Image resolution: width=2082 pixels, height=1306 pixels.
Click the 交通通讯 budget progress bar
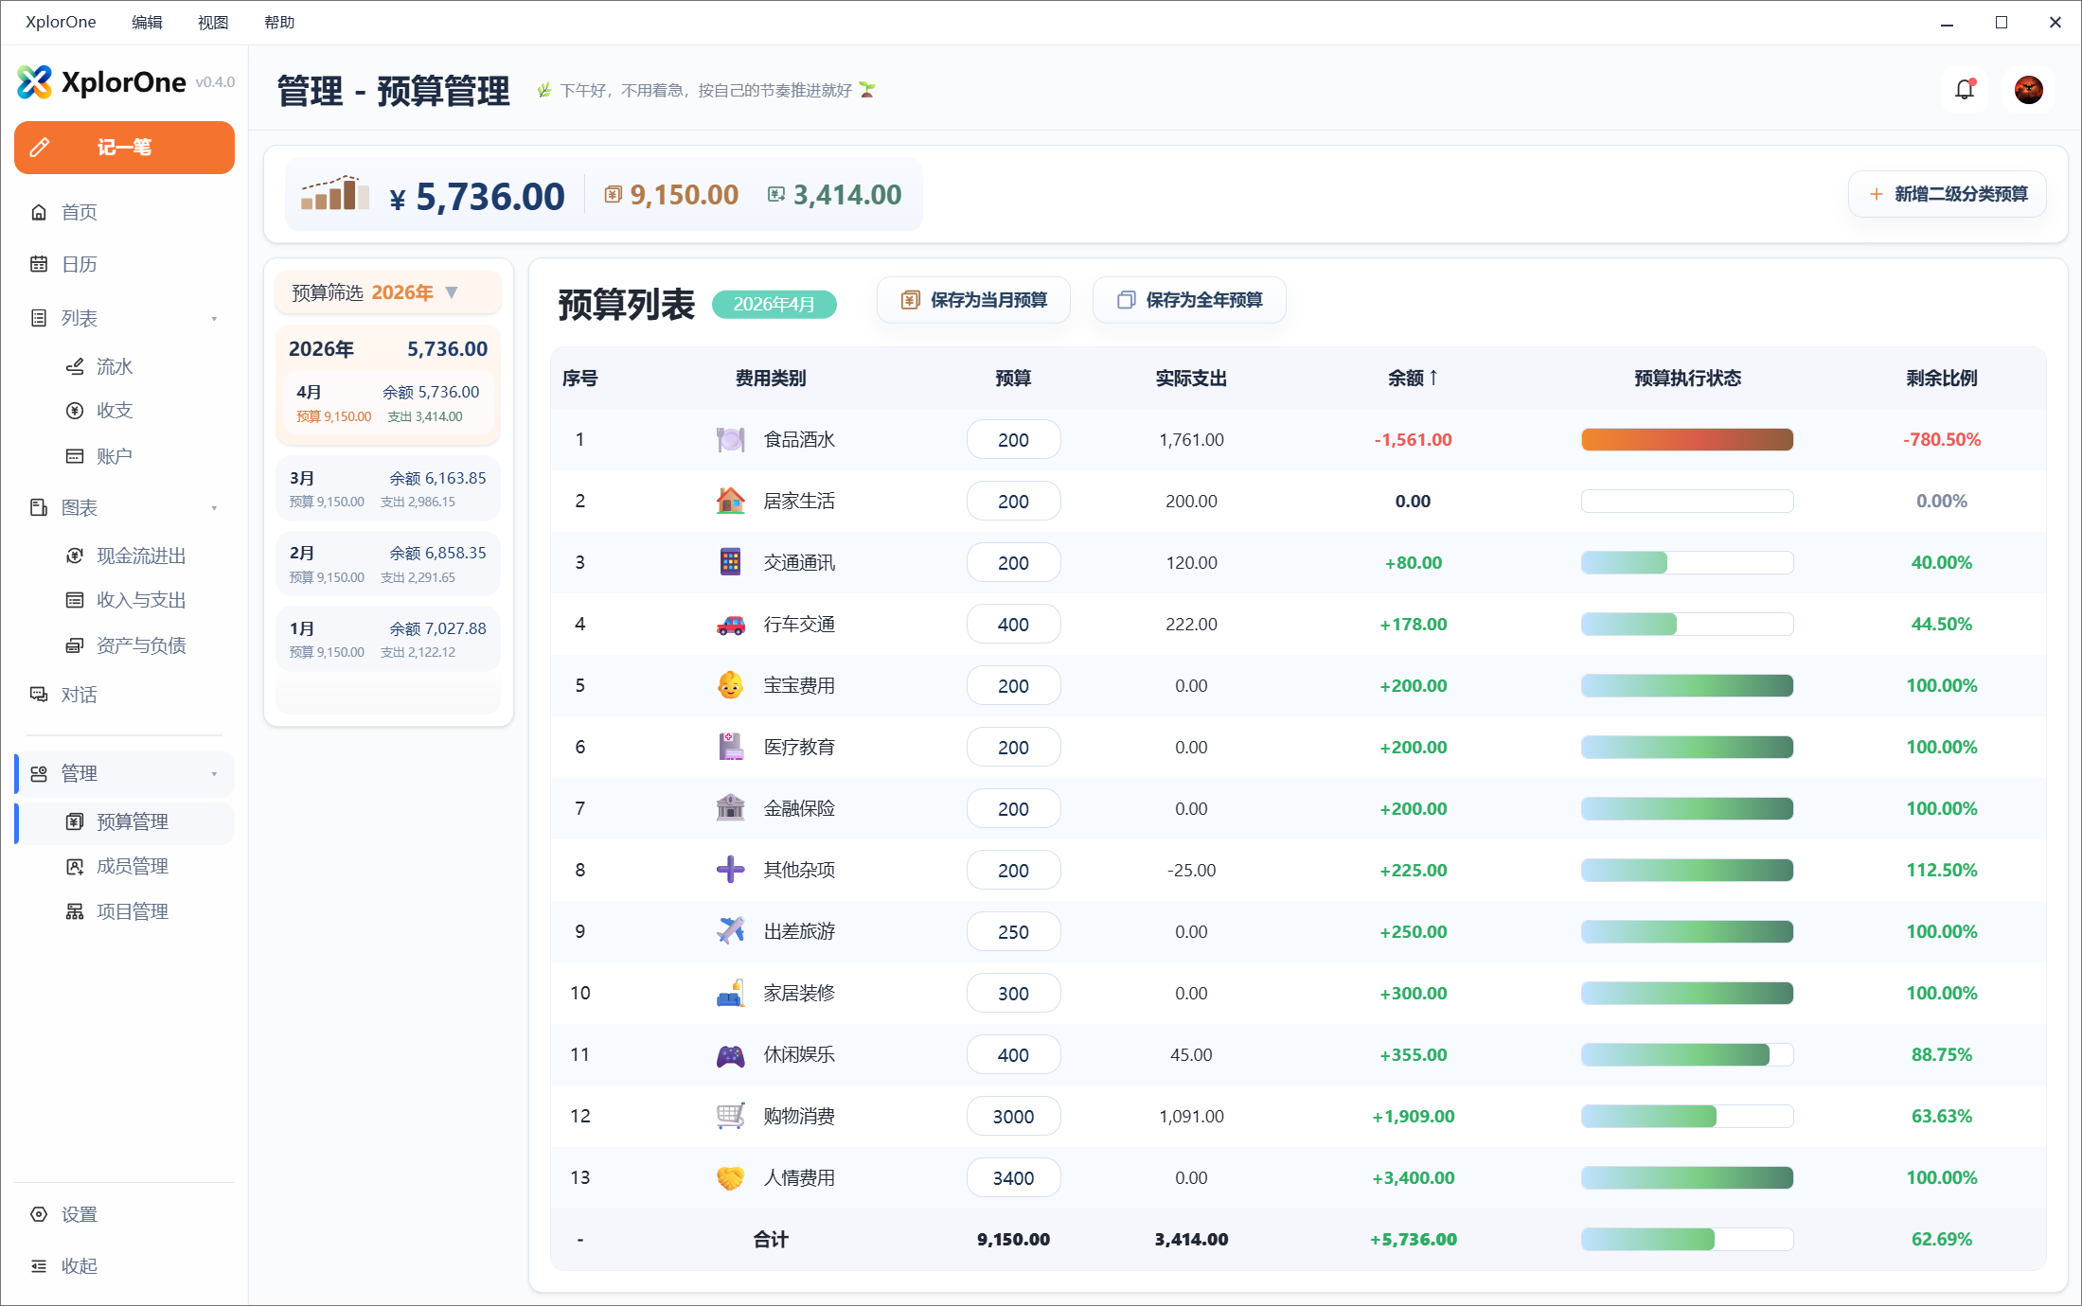coord(1687,562)
